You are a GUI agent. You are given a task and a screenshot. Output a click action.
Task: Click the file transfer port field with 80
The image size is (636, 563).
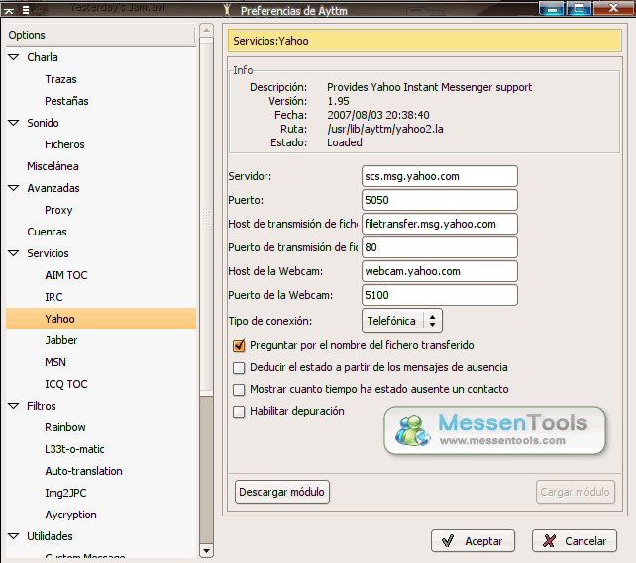pos(439,247)
